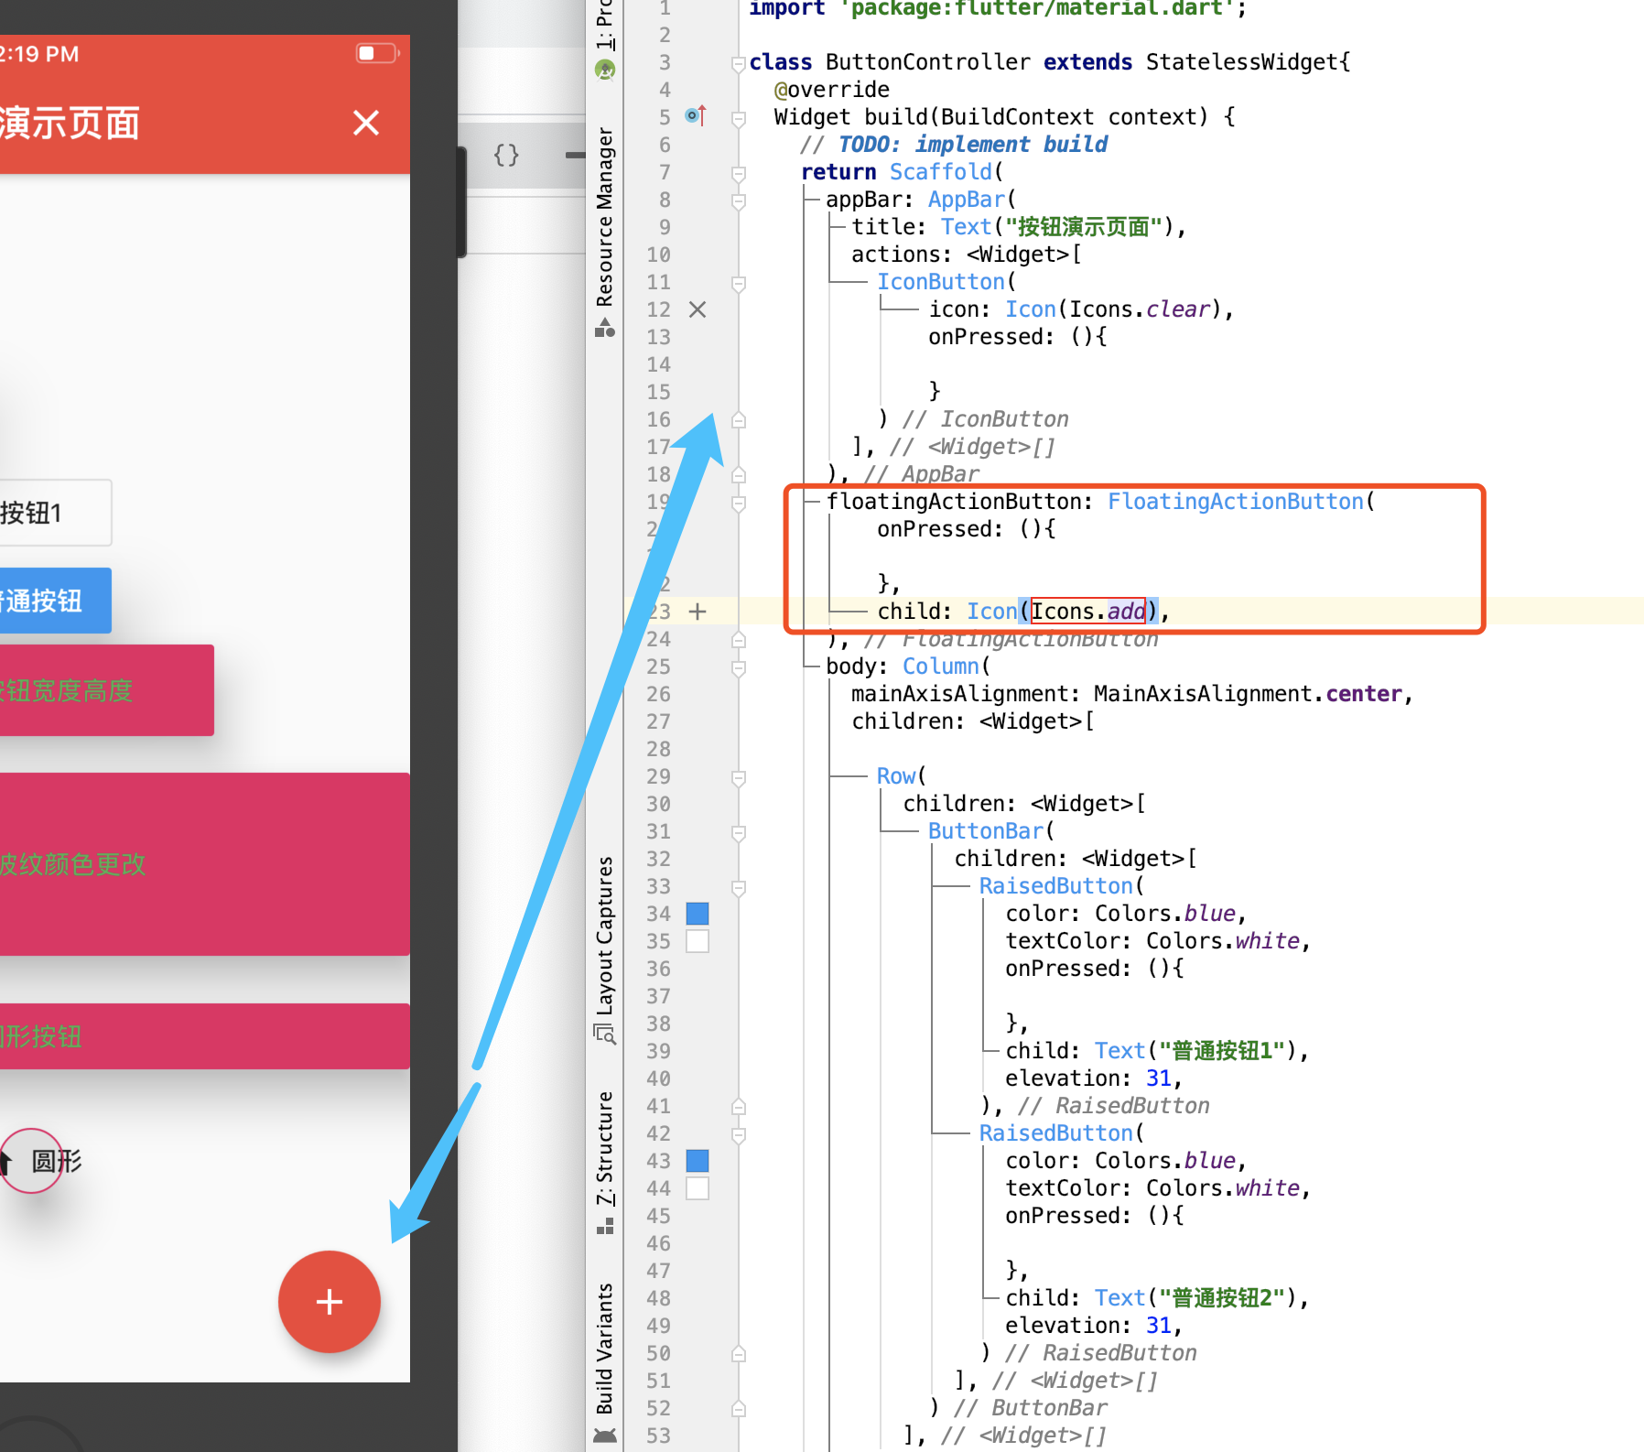1644x1452 pixels.
Task: Collapse the Row fold on line 29
Action: [739, 777]
